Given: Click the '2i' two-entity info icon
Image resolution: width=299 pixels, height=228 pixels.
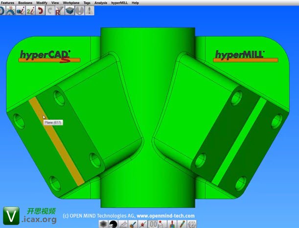Looking at the screenshot, I should 30,10.
